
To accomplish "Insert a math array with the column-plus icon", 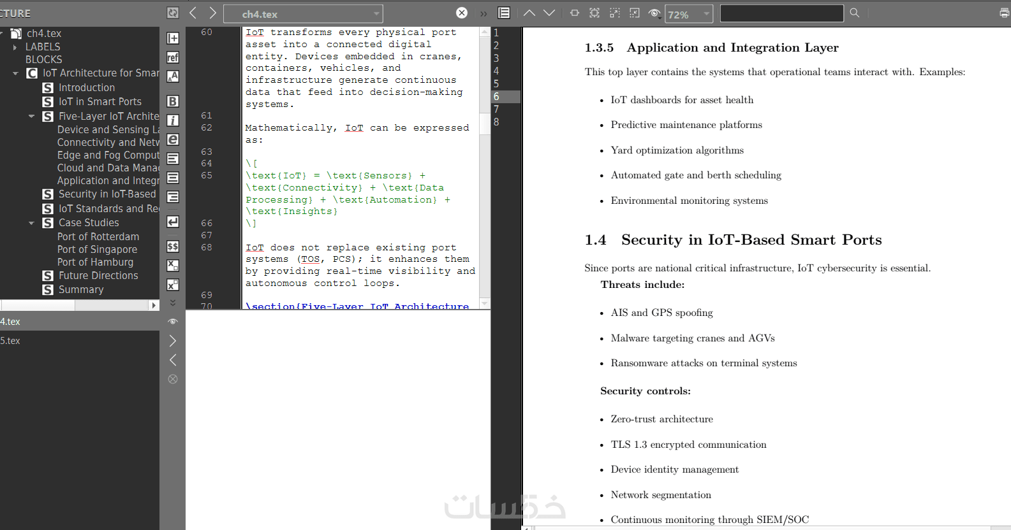I will pyautogui.click(x=173, y=38).
